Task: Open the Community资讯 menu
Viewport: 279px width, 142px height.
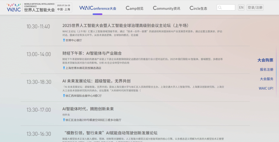Action: tap(166, 8)
